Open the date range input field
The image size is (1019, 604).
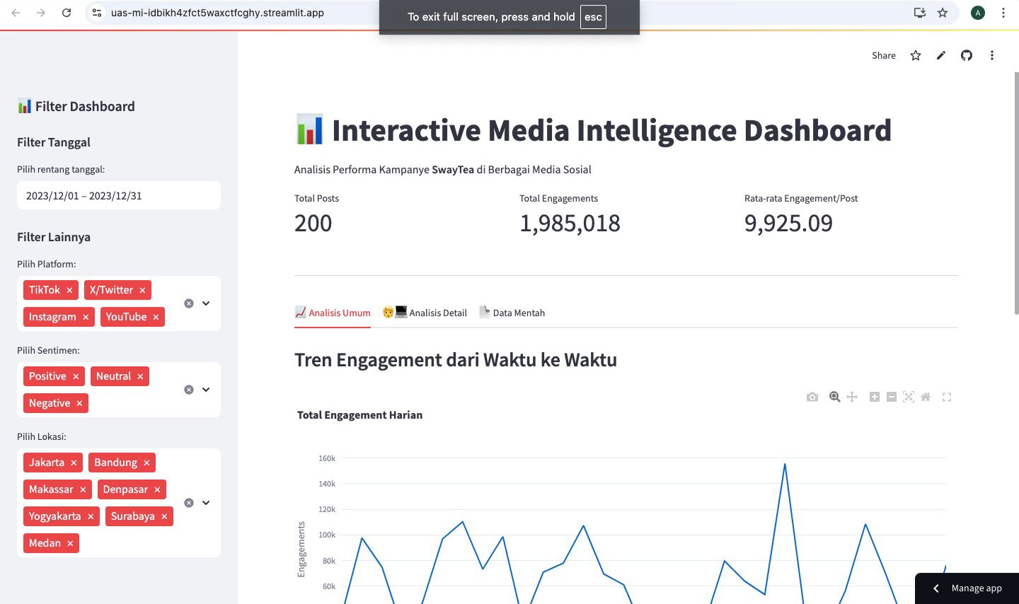(119, 196)
